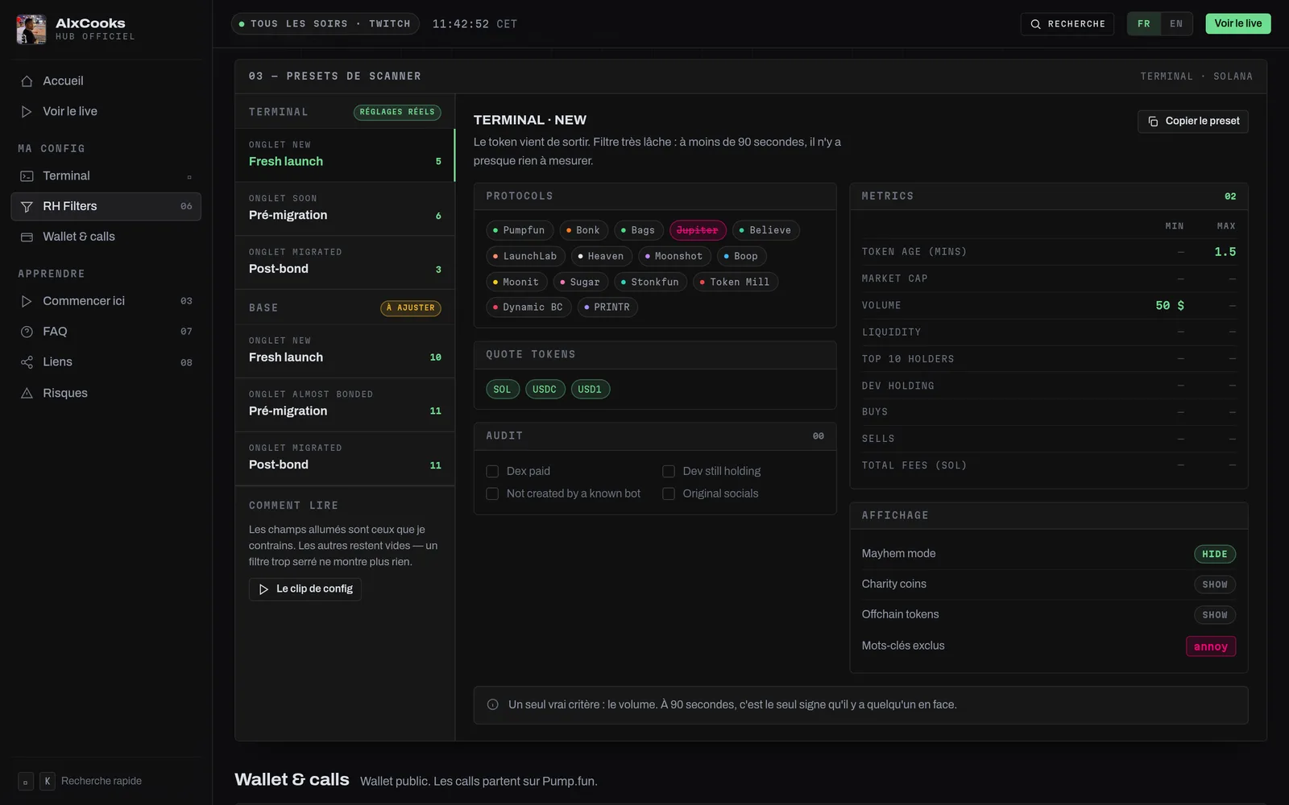Open Base Pré-migration almost bonded preset
The height and width of the screenshot is (805, 1289).
(x=345, y=405)
